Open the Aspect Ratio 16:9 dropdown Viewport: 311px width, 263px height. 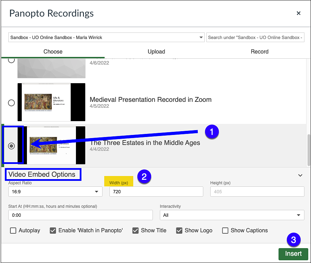pyautogui.click(x=55, y=192)
